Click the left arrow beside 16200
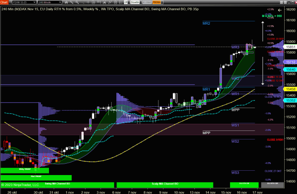 (x=280, y=10)
